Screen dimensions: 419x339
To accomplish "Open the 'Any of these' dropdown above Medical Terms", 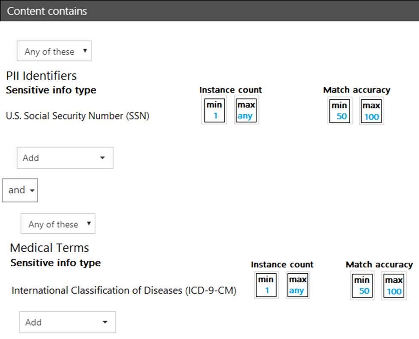I will pyautogui.click(x=58, y=224).
